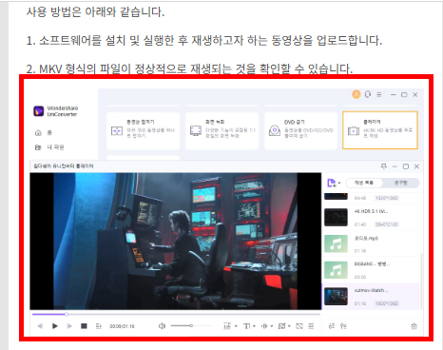The height and width of the screenshot is (350, 443).
Task: Click the 3840*2160 resolution tag
Action: point(387,224)
